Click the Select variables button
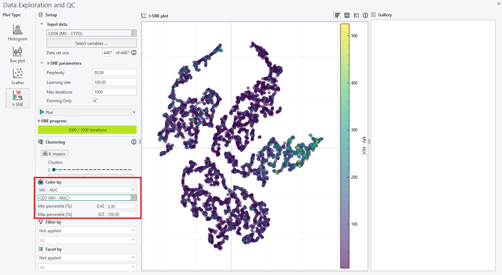502x275 pixels. point(91,43)
